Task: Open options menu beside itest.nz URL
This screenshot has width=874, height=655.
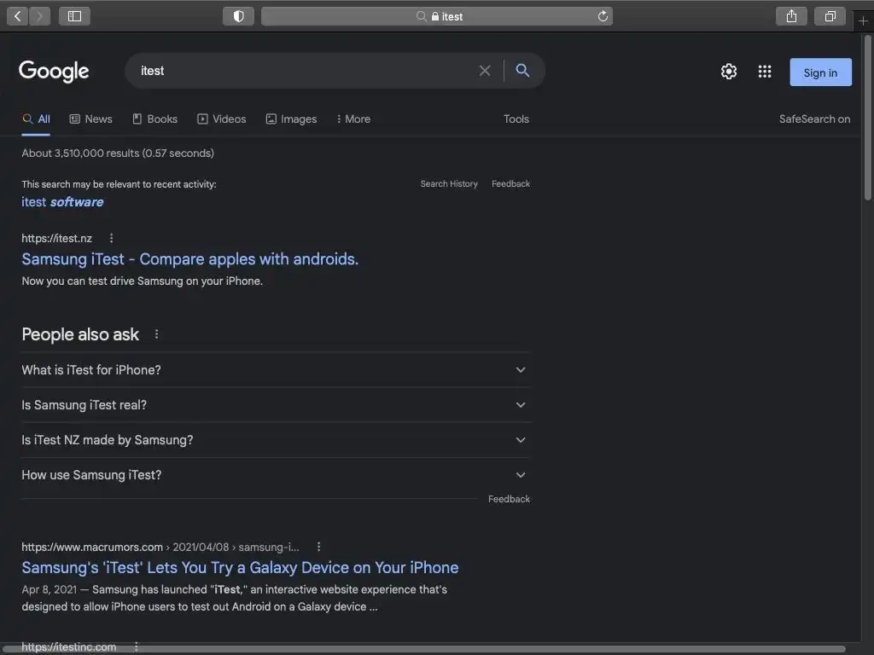Action: click(x=112, y=239)
